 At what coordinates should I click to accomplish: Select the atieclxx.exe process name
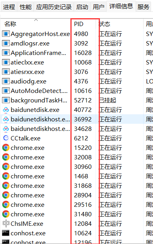(x=27, y=62)
